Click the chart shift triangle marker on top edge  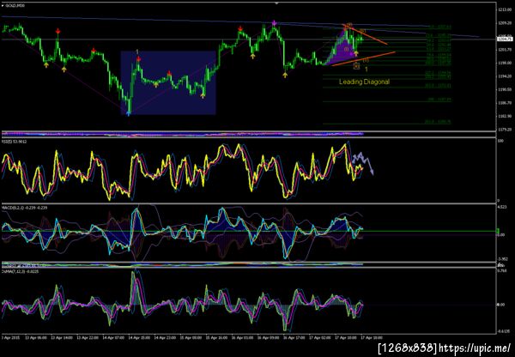276,3
